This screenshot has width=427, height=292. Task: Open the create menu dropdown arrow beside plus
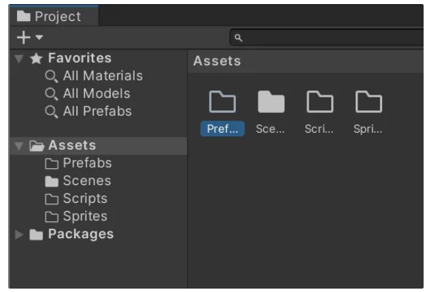39,37
